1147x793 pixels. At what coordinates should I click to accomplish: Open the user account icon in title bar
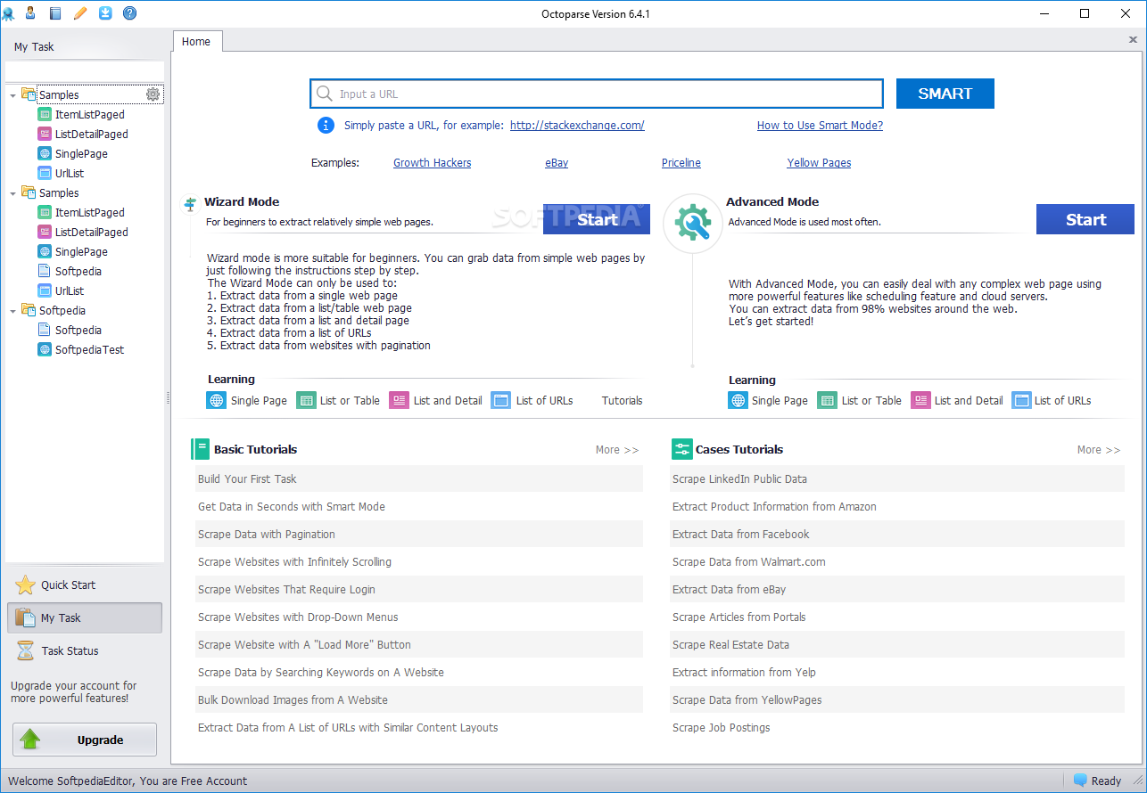click(30, 12)
